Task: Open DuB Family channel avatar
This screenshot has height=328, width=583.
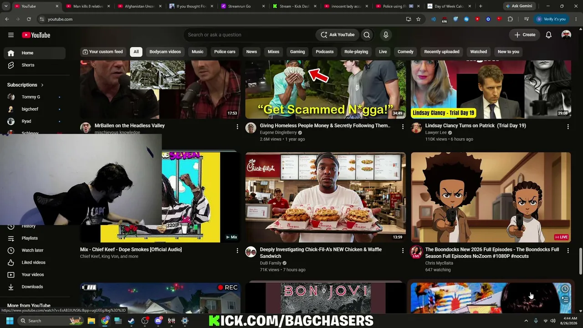Action: 251,252
